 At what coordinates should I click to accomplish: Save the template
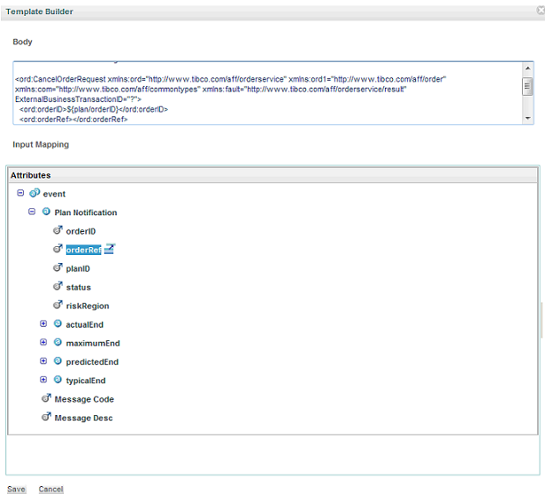(x=16, y=489)
